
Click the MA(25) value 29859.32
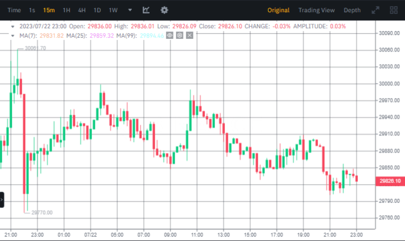click(102, 35)
